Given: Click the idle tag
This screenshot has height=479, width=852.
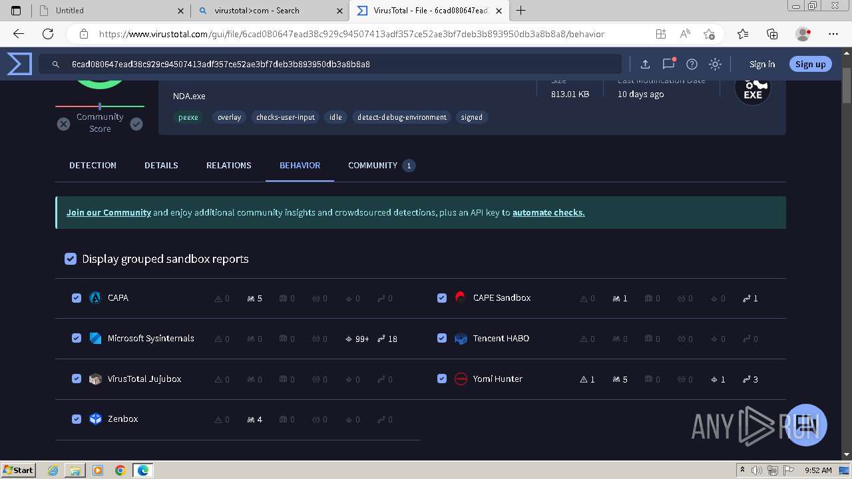Looking at the screenshot, I should pyautogui.click(x=335, y=117).
